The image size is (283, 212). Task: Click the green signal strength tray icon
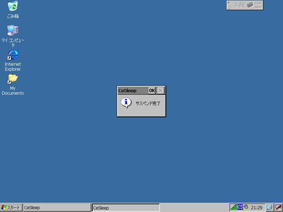[x=234, y=207]
